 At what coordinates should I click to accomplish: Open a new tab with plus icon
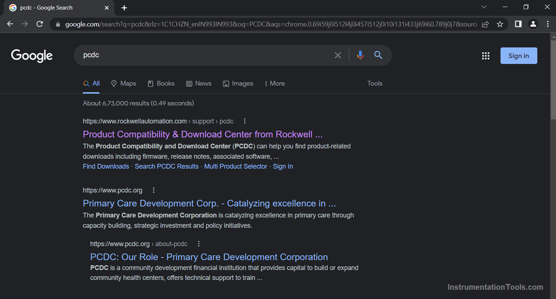[x=124, y=8]
